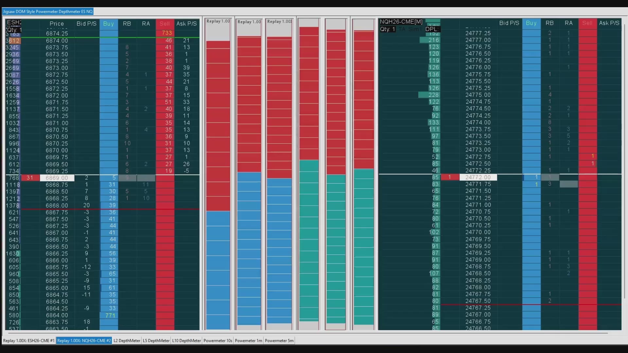Click the NQ DOM Ask P/S column header
628x353 pixels.
(x=609, y=23)
